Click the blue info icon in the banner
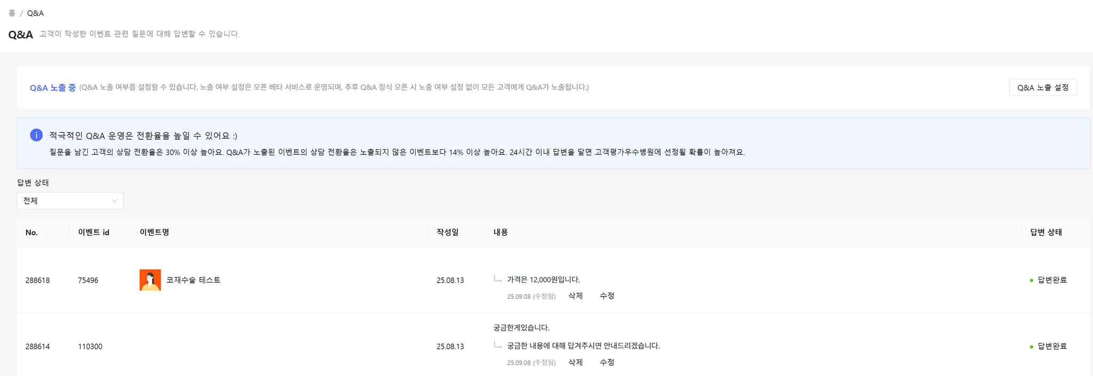 coord(36,135)
